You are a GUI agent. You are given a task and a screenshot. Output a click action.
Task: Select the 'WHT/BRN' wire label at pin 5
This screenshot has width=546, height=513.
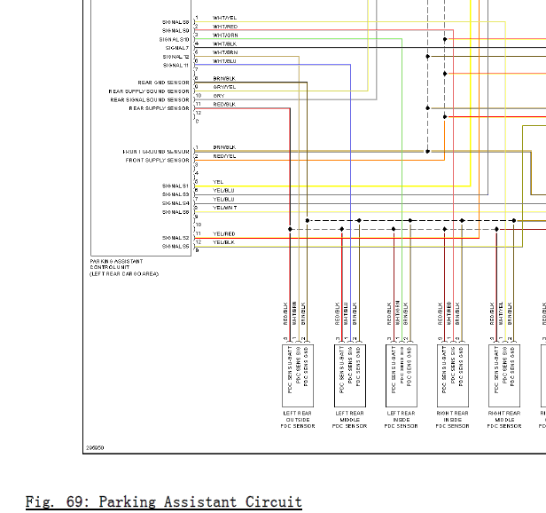coord(225,52)
